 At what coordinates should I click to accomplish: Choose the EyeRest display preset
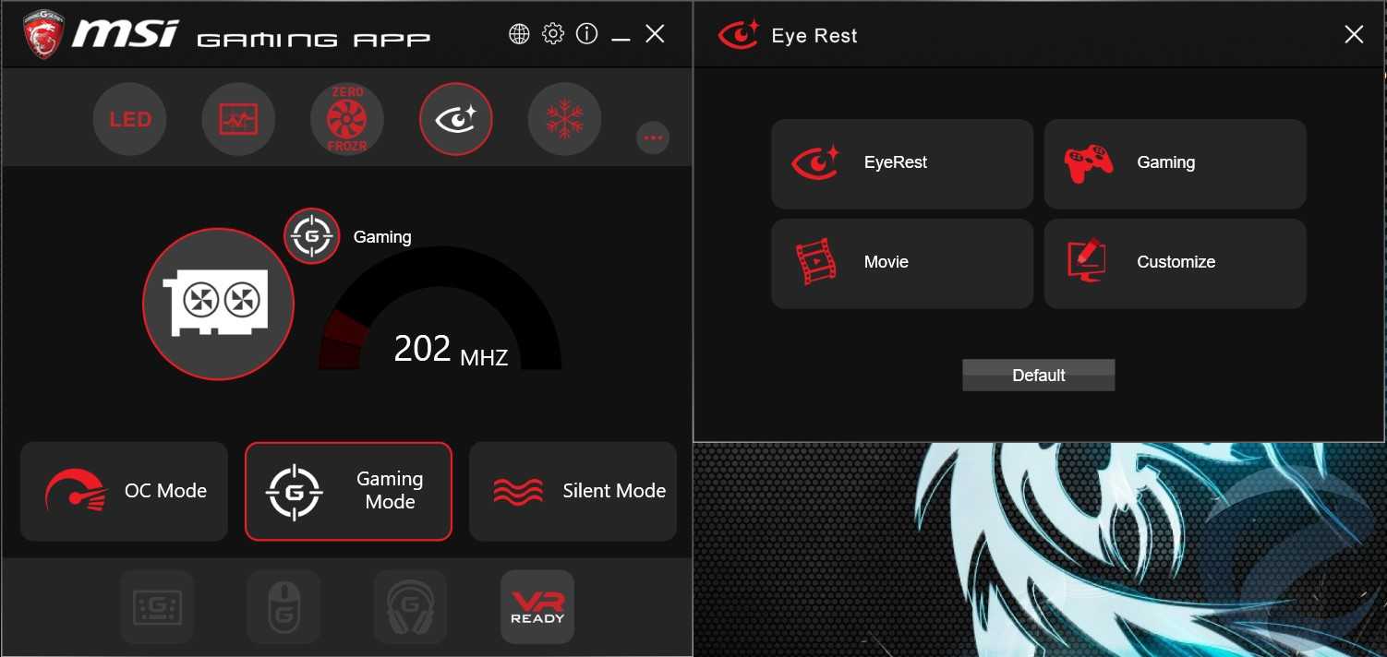tap(901, 163)
